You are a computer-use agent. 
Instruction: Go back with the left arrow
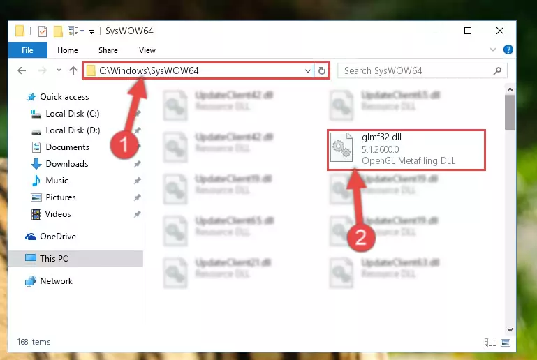point(22,70)
